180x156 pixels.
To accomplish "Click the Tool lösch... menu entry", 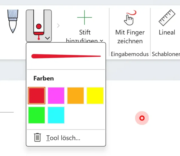I will [x=63, y=138].
